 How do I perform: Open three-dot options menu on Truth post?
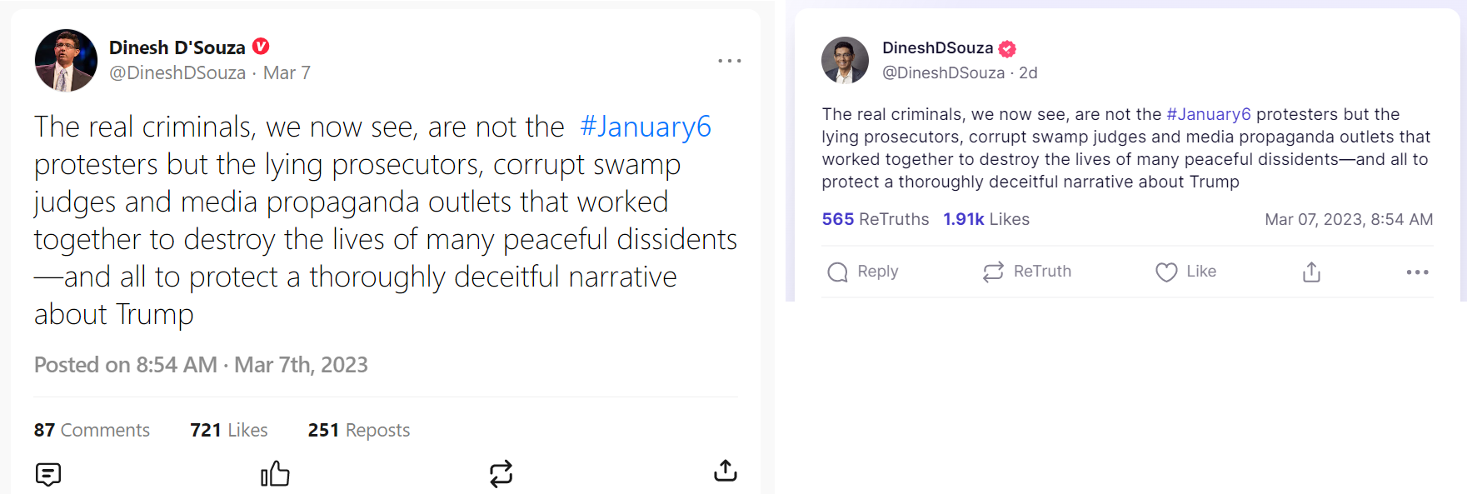[x=1417, y=272]
